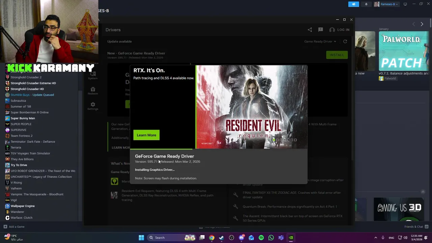Open Steam notifications bell
Screen dimensions: 432x243
click(x=366, y=4)
